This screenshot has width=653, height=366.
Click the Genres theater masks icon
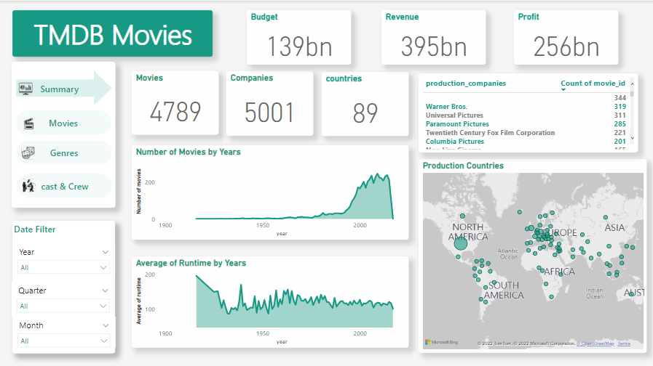(x=28, y=153)
